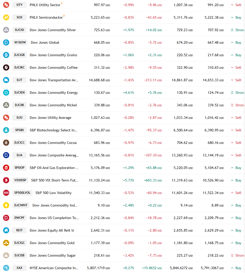The width and height of the screenshot is (245, 273).
Task: Click the Dow Jones Transportation truck icon
Action: tap(6, 80)
